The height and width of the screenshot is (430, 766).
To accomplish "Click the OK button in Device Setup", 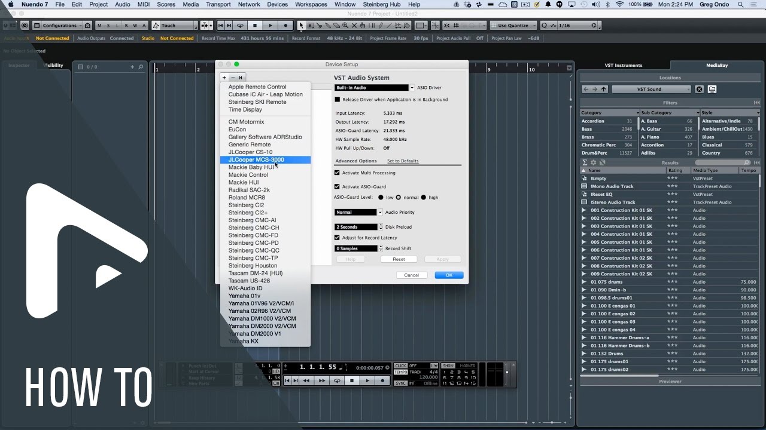I will [x=449, y=275].
